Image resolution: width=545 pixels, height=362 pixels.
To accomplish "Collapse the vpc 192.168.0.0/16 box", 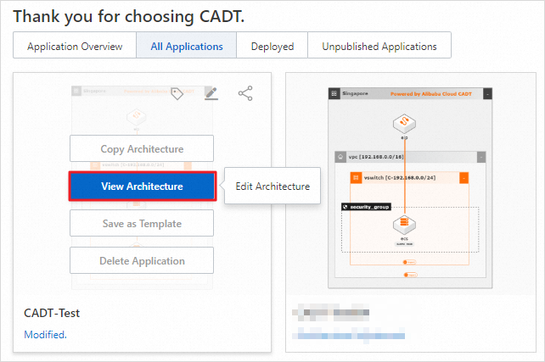I will pyautogui.click(x=481, y=157).
